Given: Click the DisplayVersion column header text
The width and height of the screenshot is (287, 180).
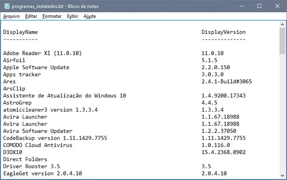Looking at the screenshot, I should (x=224, y=32).
